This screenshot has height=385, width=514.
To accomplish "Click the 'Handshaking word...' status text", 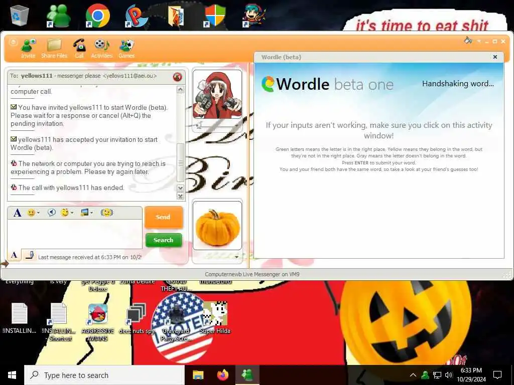I will coord(458,84).
